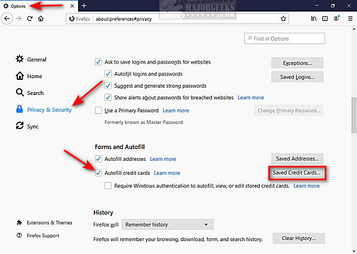The width and height of the screenshot is (357, 254).
Task: Click the scrollbar down arrow
Action: [354, 251]
